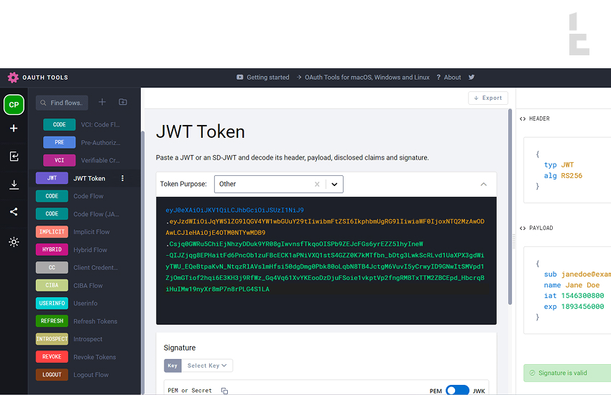Click the share icon in left rail

pos(14,212)
